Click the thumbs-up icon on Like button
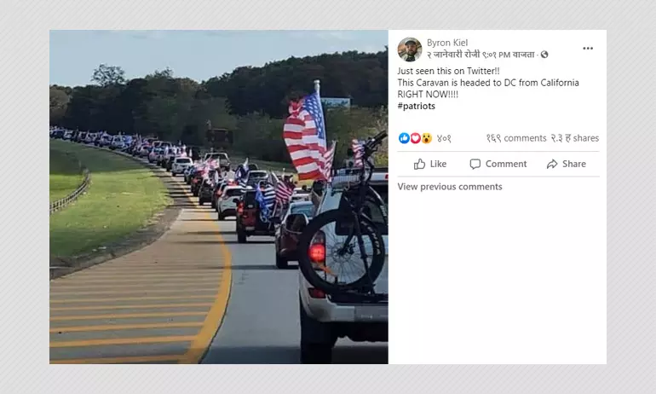The width and height of the screenshot is (656, 394). click(419, 164)
